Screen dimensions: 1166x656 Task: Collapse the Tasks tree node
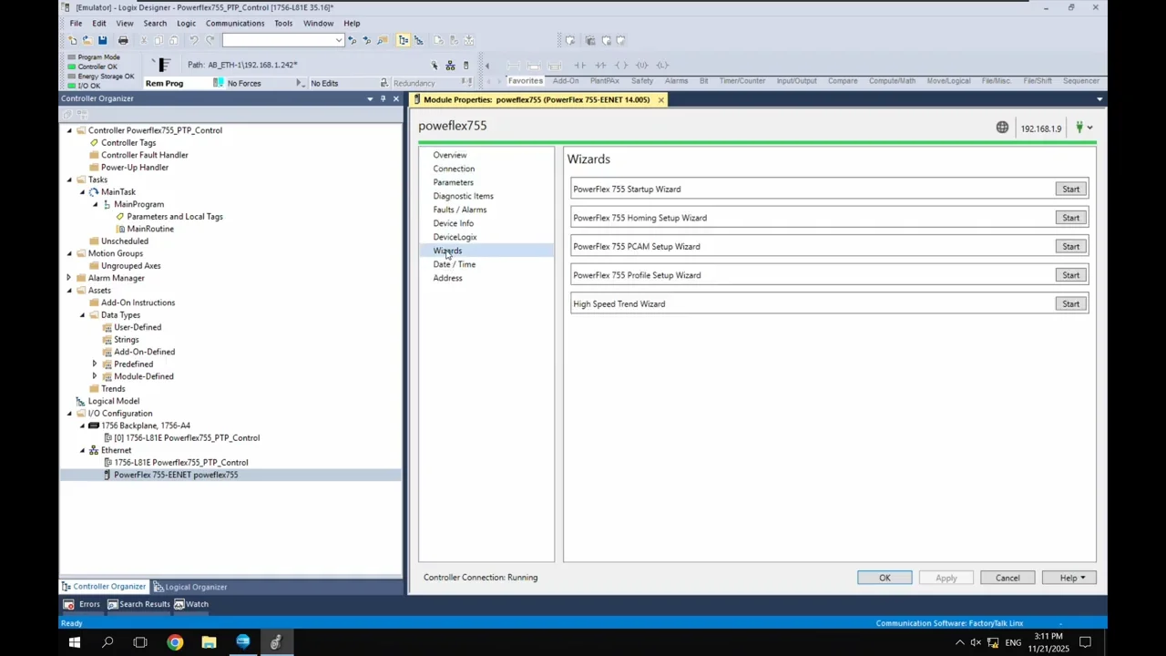click(x=69, y=179)
